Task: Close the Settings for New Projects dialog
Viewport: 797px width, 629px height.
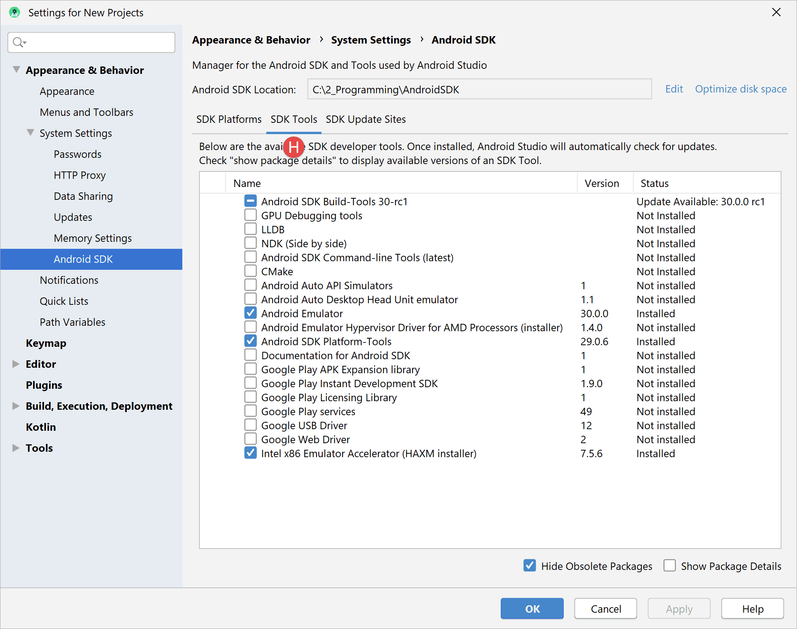Action: [776, 12]
